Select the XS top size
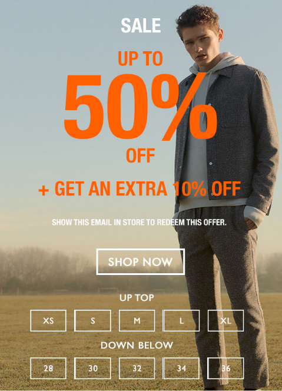Viewport: 282px width, 391px height. 48,320
